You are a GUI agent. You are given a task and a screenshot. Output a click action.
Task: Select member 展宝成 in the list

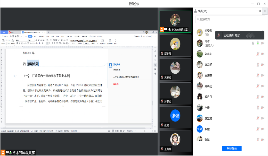(231, 118)
